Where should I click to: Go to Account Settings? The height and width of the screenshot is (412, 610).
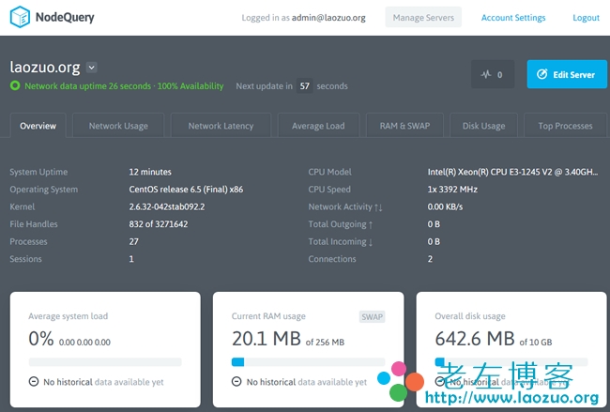click(x=513, y=18)
